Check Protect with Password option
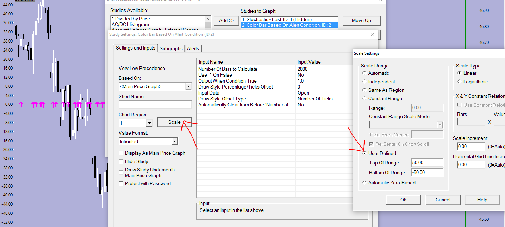Screen dimensions: 505x227 pos(121,183)
